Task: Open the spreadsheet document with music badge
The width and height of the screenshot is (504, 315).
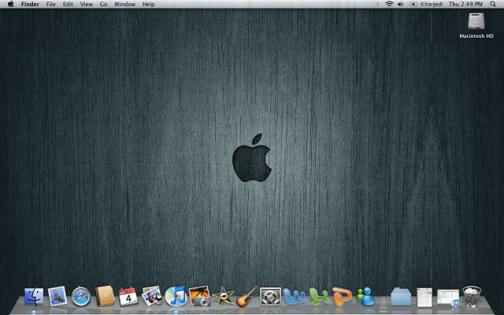Action: click(448, 298)
